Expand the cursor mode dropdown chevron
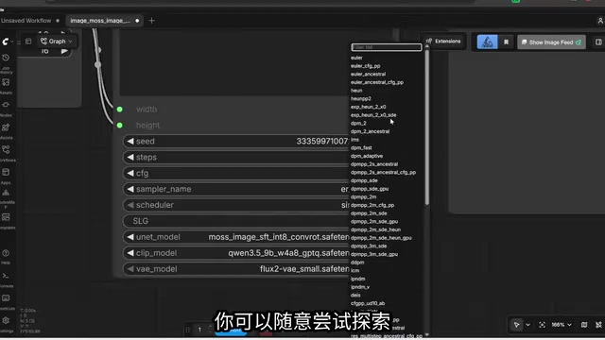 (x=527, y=325)
